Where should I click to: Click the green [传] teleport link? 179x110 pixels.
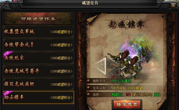(x=157, y=95)
